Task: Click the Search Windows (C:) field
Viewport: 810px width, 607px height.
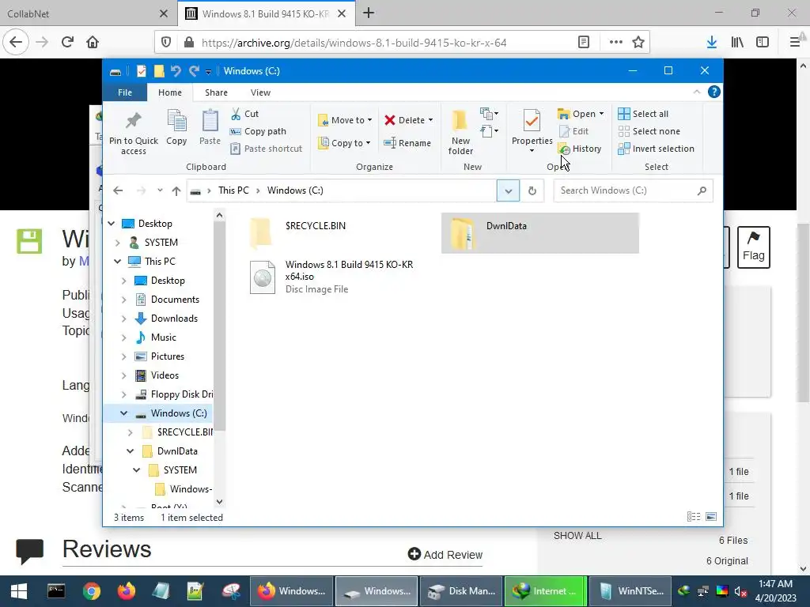Action: point(633,190)
